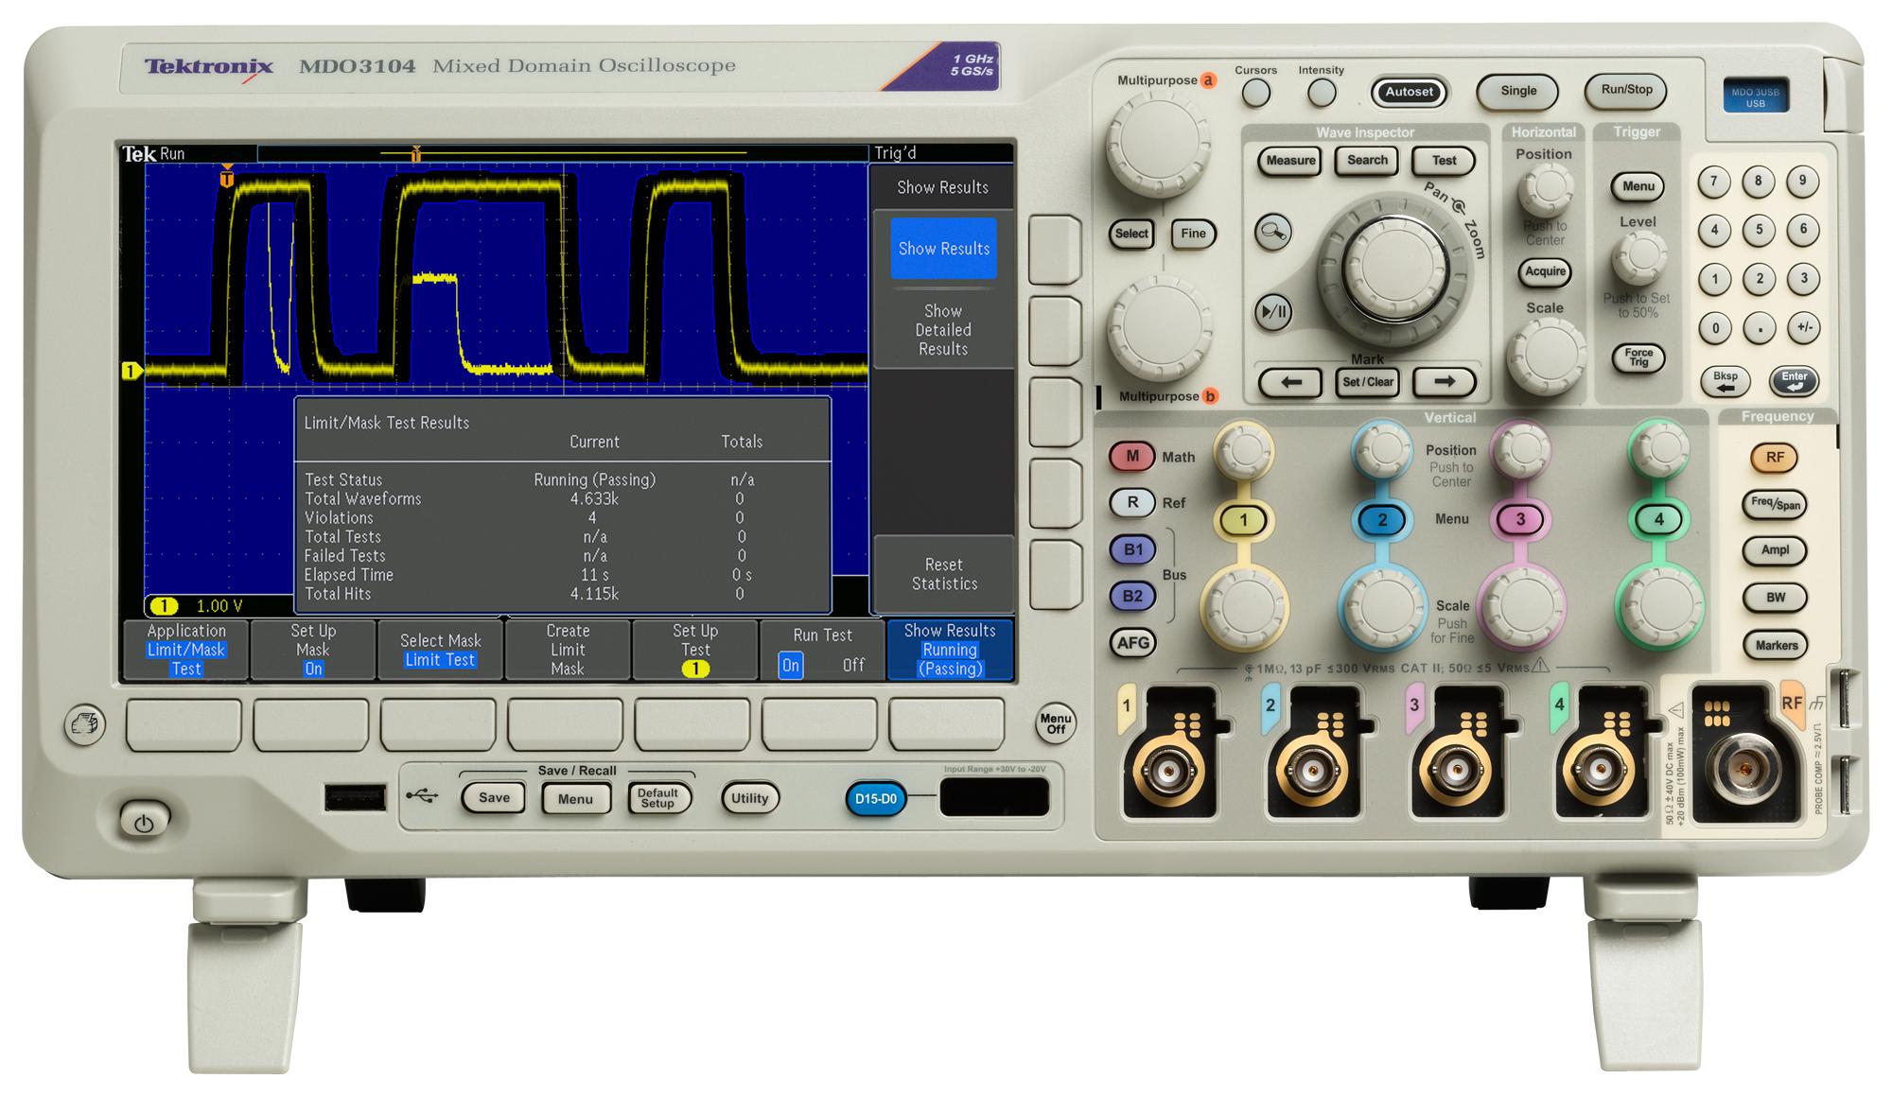Click the trigger Level knob
1892x1096 pixels.
[1638, 258]
